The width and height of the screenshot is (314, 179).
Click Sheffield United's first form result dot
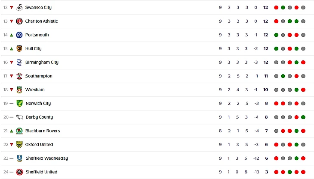click(x=276, y=172)
